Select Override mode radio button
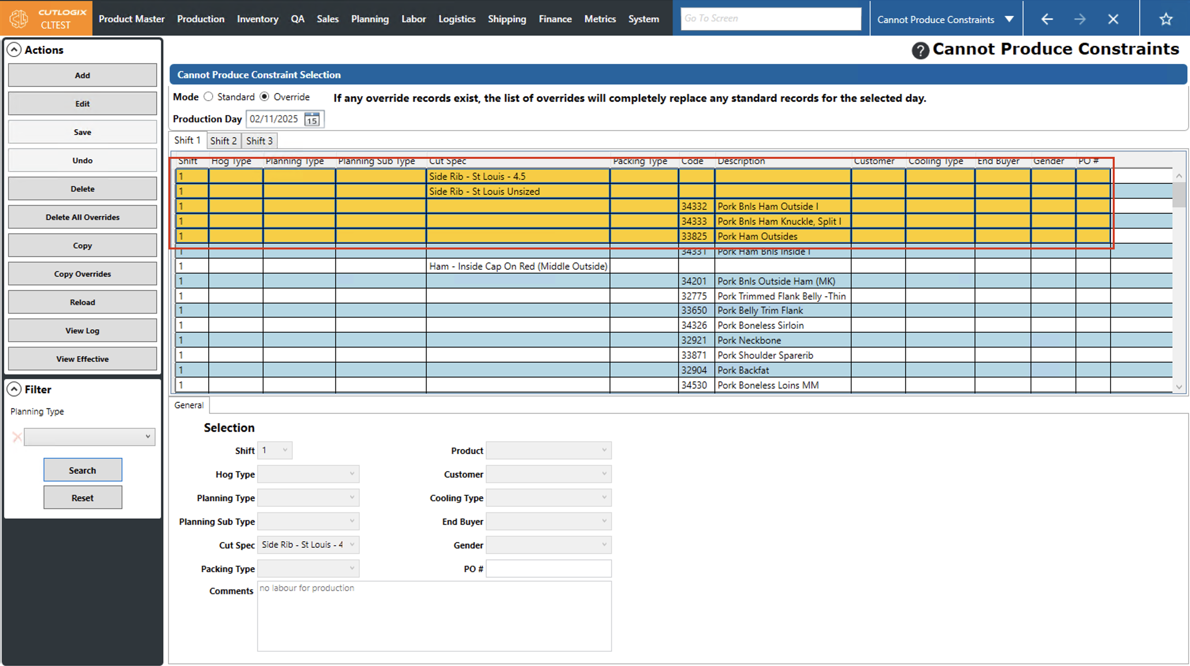The width and height of the screenshot is (1190, 666). [264, 97]
